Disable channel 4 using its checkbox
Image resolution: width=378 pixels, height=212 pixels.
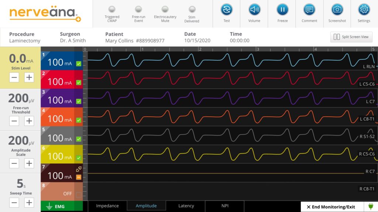[79, 120]
